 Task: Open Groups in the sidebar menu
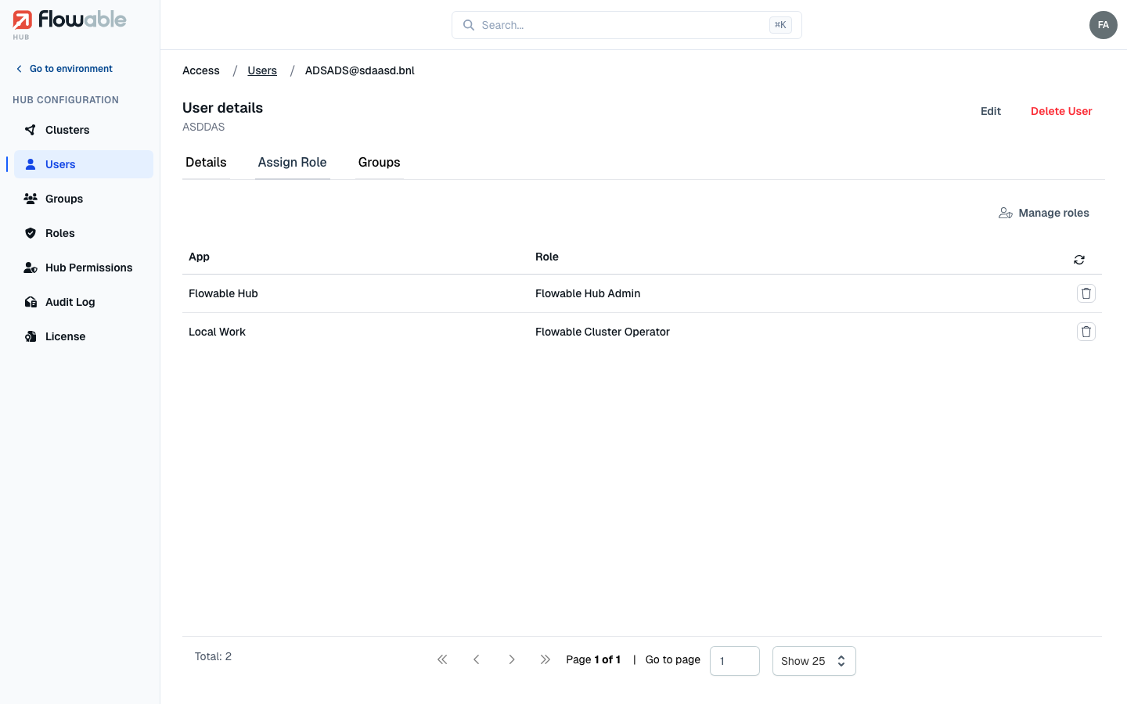84,199
